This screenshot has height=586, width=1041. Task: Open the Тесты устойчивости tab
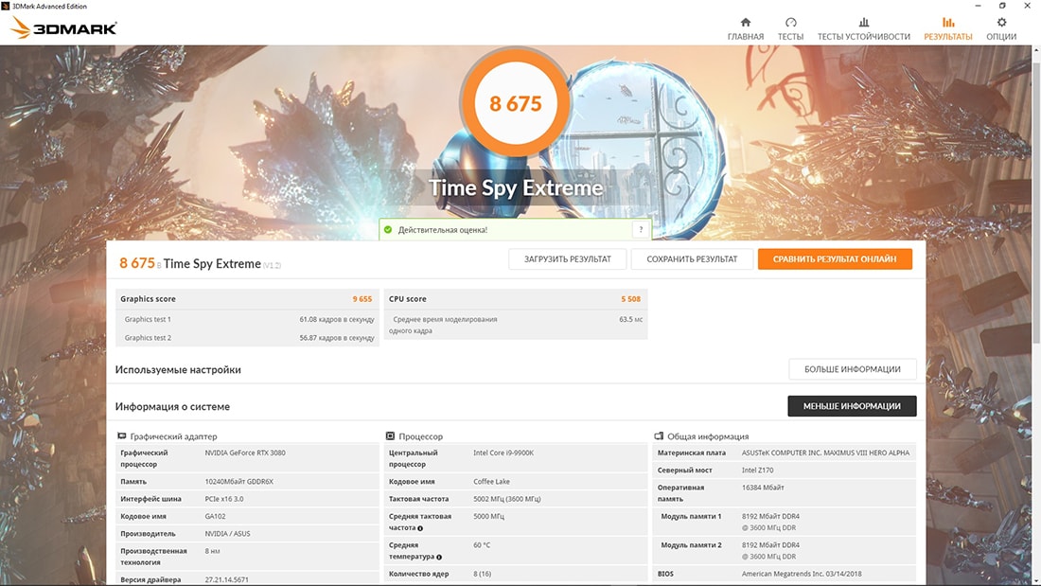point(863,29)
